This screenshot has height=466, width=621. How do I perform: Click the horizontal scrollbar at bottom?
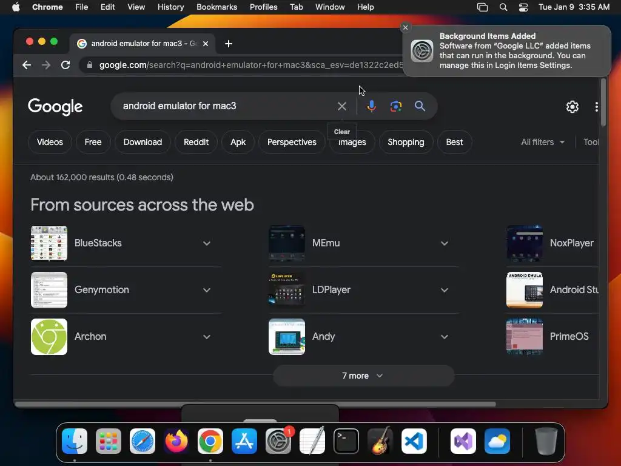pos(255,404)
